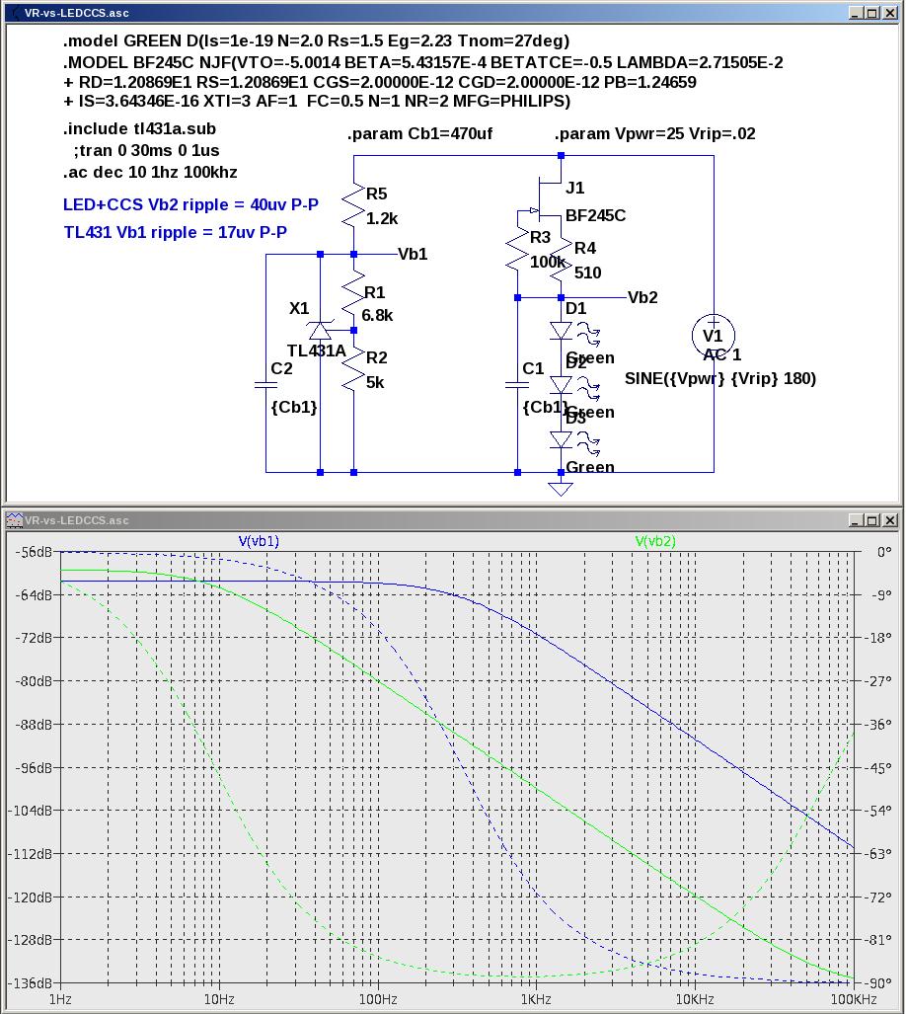Click TL431 Vb1 ripple comment

pos(175,232)
